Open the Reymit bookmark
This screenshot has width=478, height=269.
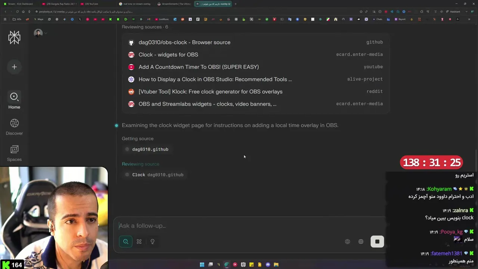pyautogui.click(x=400, y=19)
